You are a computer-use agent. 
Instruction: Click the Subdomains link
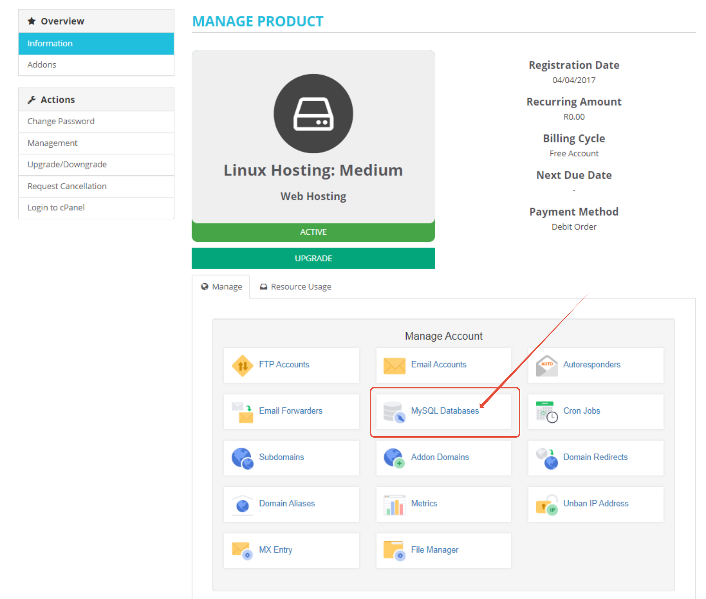coord(281,457)
